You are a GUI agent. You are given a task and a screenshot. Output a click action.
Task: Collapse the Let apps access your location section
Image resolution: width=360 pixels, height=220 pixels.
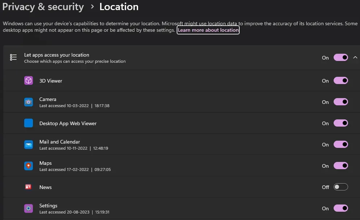click(355, 57)
